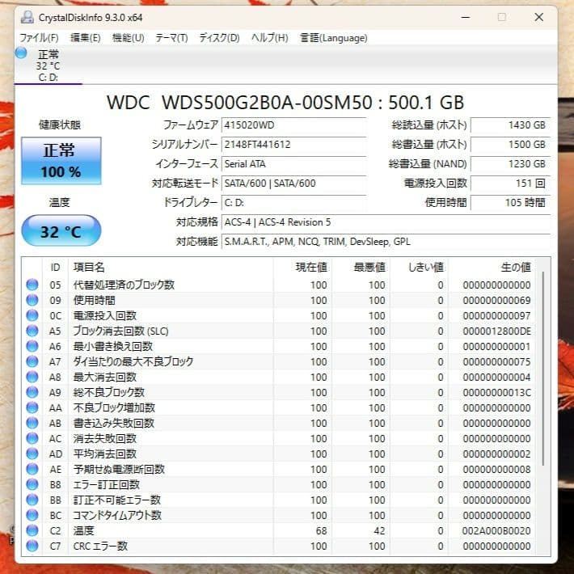Click the 対応転送モード field SATA/600 | SATA/600
This screenshot has width=574, height=574.
pos(294,184)
